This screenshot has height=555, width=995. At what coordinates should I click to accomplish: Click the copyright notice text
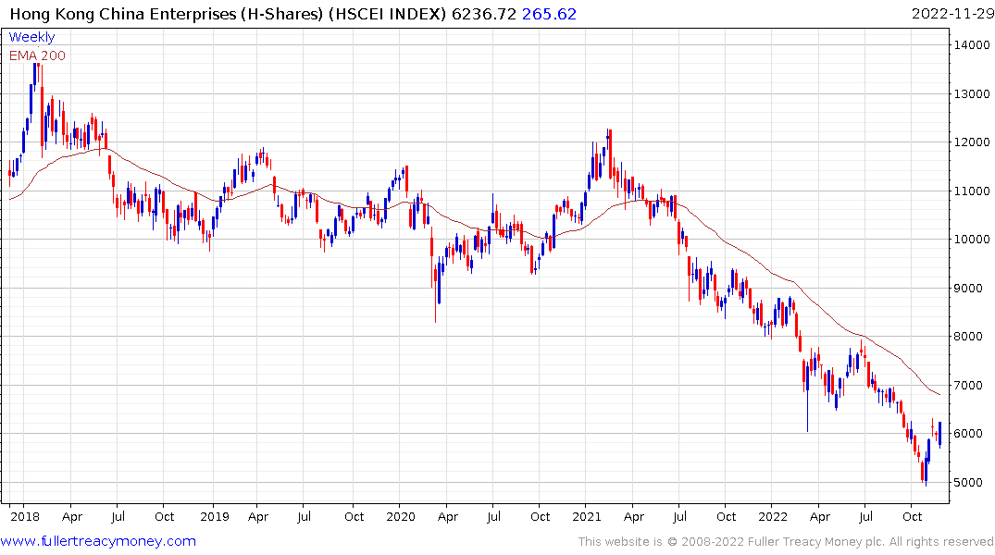tap(786, 542)
